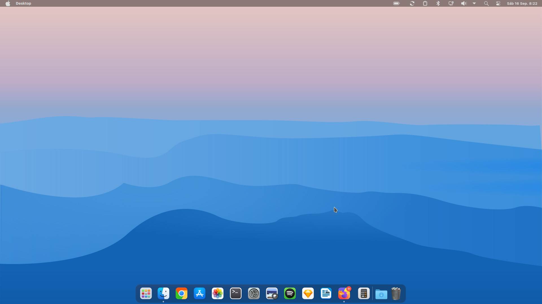Open Spotlight search magnifier

pos(486,3)
